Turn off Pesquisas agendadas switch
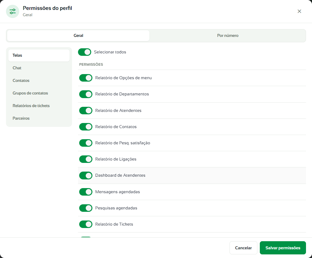 [86, 208]
